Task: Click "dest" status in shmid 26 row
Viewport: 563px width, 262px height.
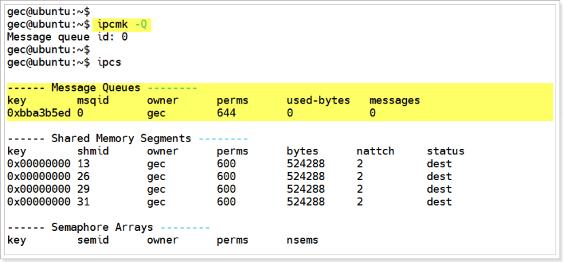Action: pos(439,177)
